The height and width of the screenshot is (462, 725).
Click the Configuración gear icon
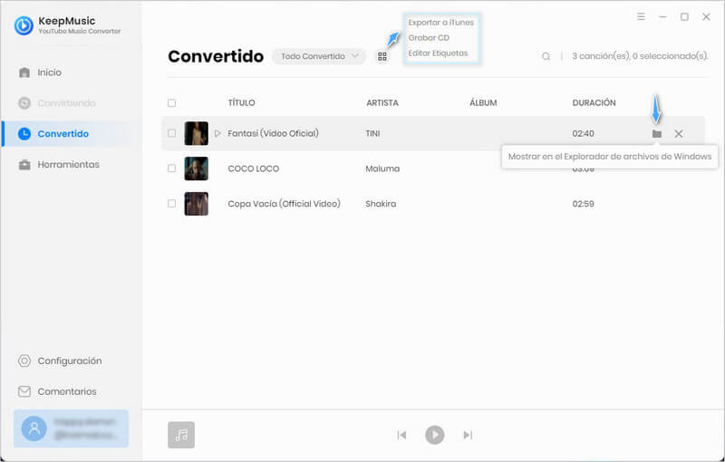pyautogui.click(x=24, y=361)
